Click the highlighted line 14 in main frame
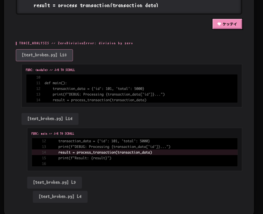Image resolution: width=263 pixels, height=214 pixels. (105, 152)
